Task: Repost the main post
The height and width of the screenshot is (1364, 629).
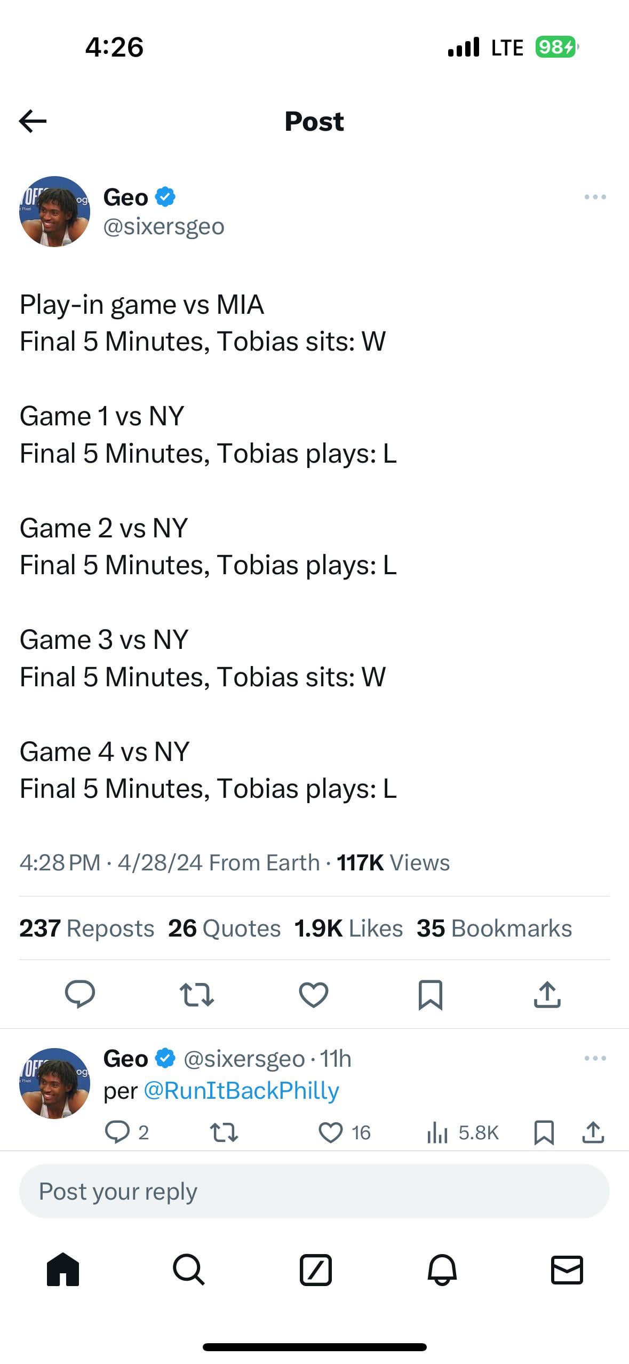Action: [197, 994]
